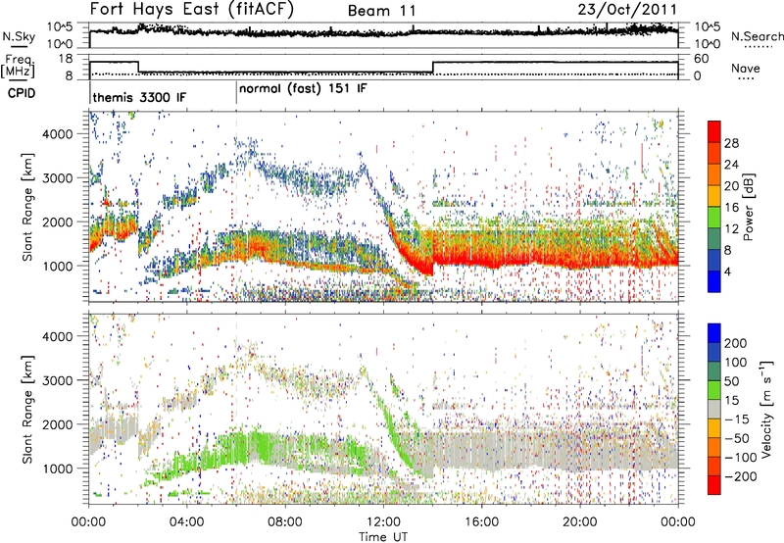The height and width of the screenshot is (543, 784).
Task: Click the 'CPID' row label
Action: tap(22, 93)
